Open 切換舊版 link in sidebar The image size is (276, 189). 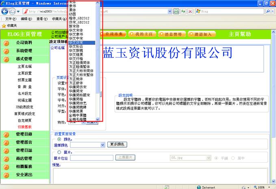click(x=24, y=127)
